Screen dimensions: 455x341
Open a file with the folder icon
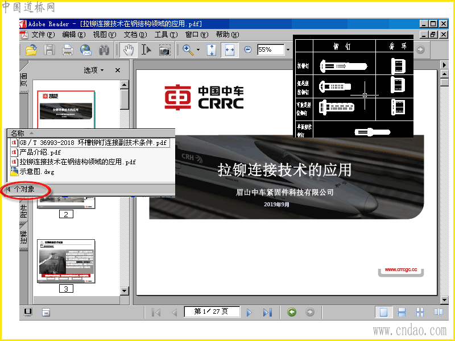31,50
